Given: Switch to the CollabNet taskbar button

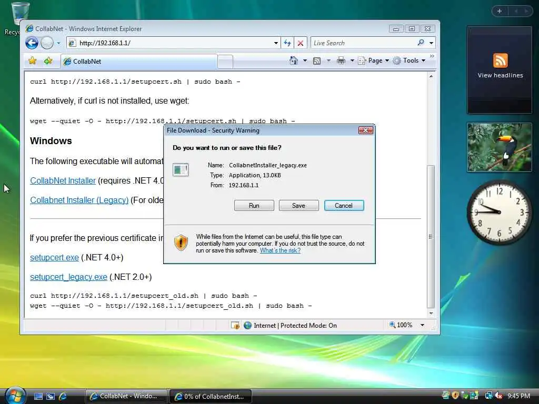Looking at the screenshot, I should pos(126,396).
